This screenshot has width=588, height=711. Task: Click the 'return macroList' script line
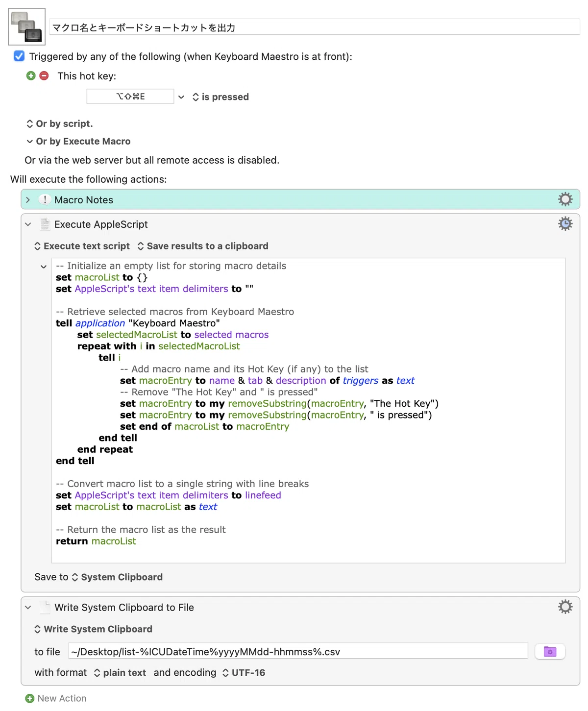96,541
